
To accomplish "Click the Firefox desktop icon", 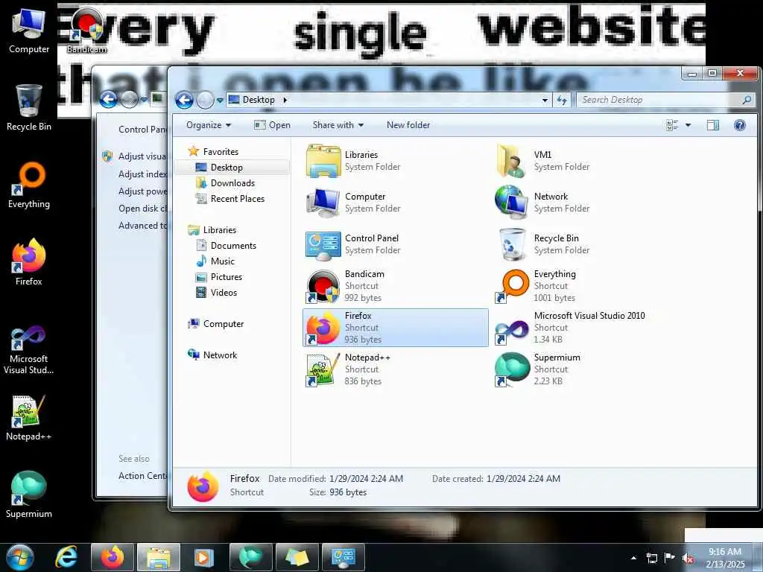I will click(29, 263).
